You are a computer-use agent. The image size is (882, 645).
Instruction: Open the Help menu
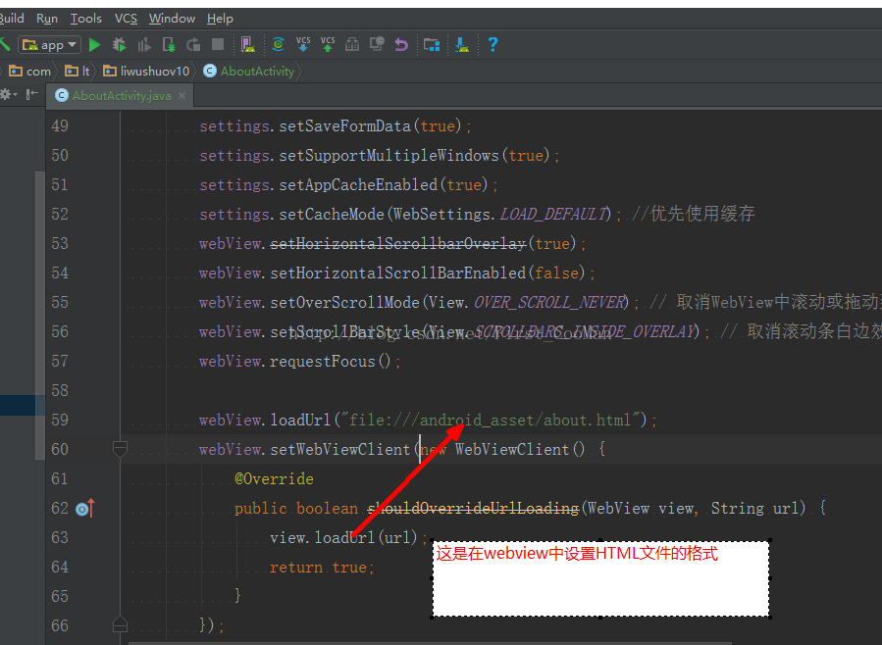(220, 19)
